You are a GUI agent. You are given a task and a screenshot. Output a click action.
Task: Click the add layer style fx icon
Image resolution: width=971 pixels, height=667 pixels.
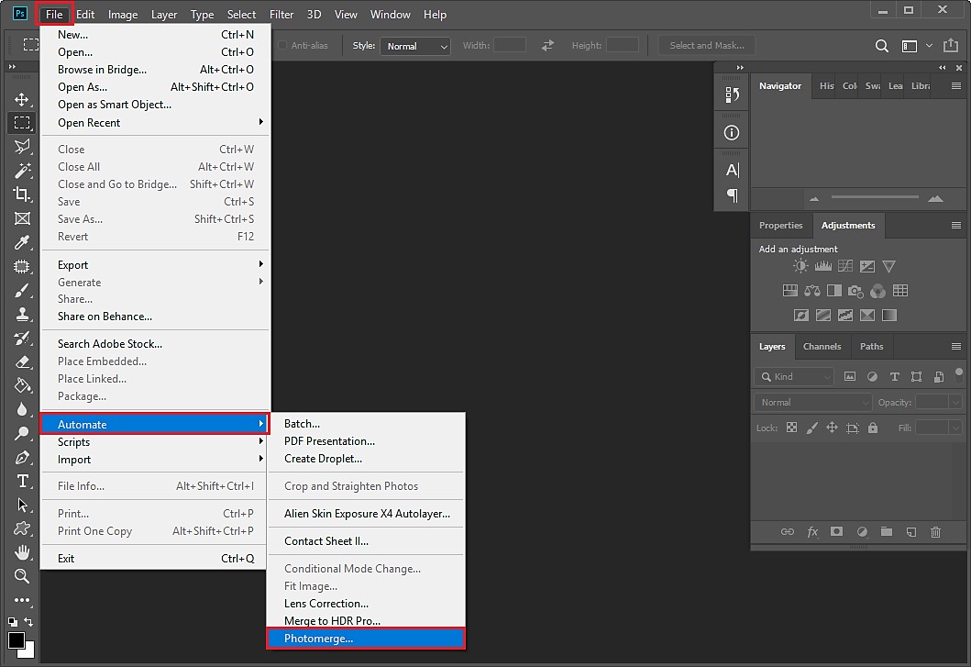click(811, 532)
